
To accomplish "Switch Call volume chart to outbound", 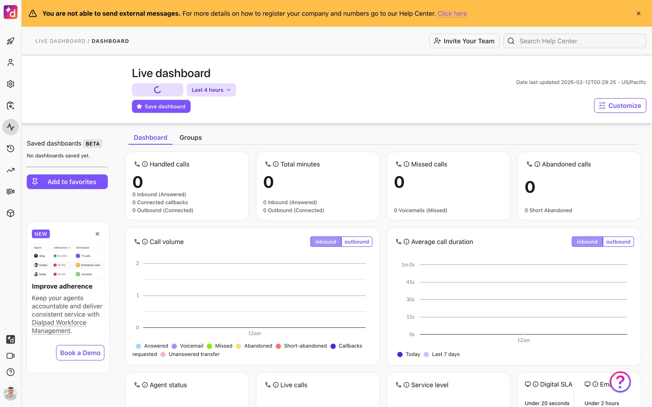I will tap(357, 242).
